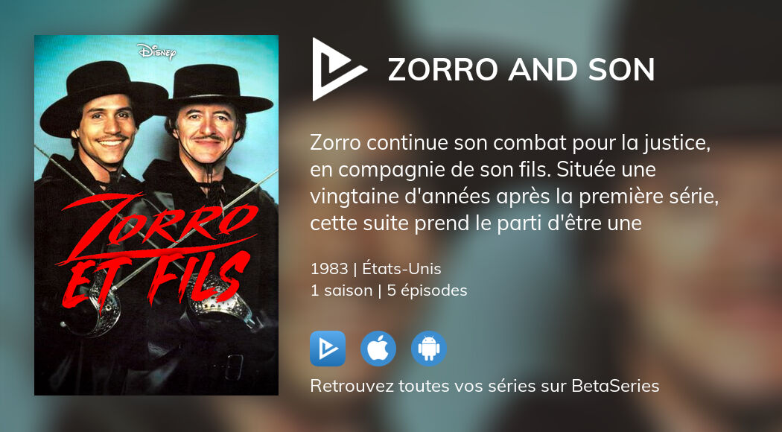Image resolution: width=782 pixels, height=432 pixels.
Task: Click the red Zorro et Fils poster title
Action: click(159, 249)
